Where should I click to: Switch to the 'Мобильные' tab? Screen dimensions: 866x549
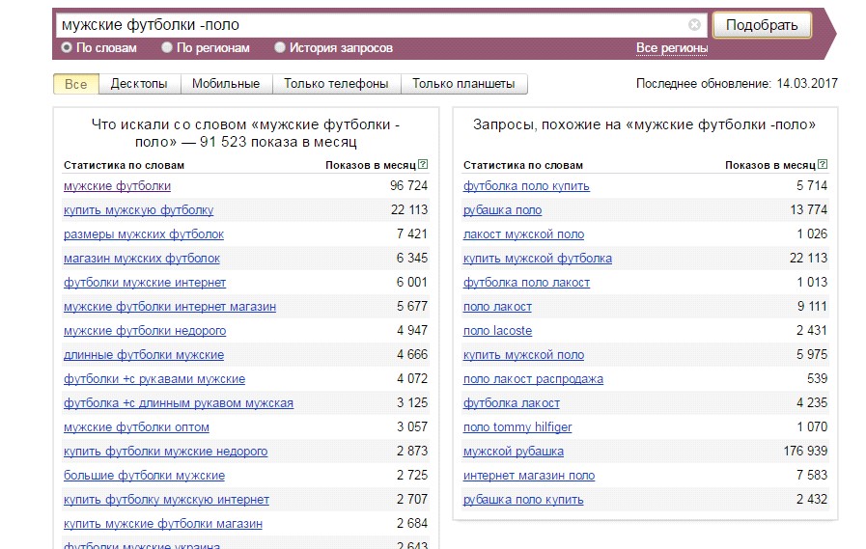226,84
